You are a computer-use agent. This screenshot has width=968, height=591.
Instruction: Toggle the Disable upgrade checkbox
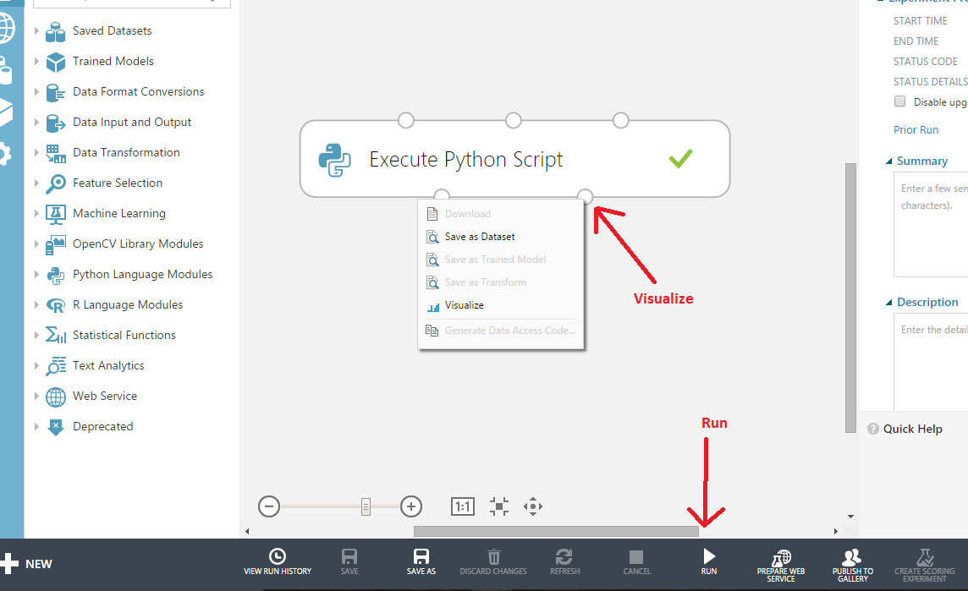(900, 101)
